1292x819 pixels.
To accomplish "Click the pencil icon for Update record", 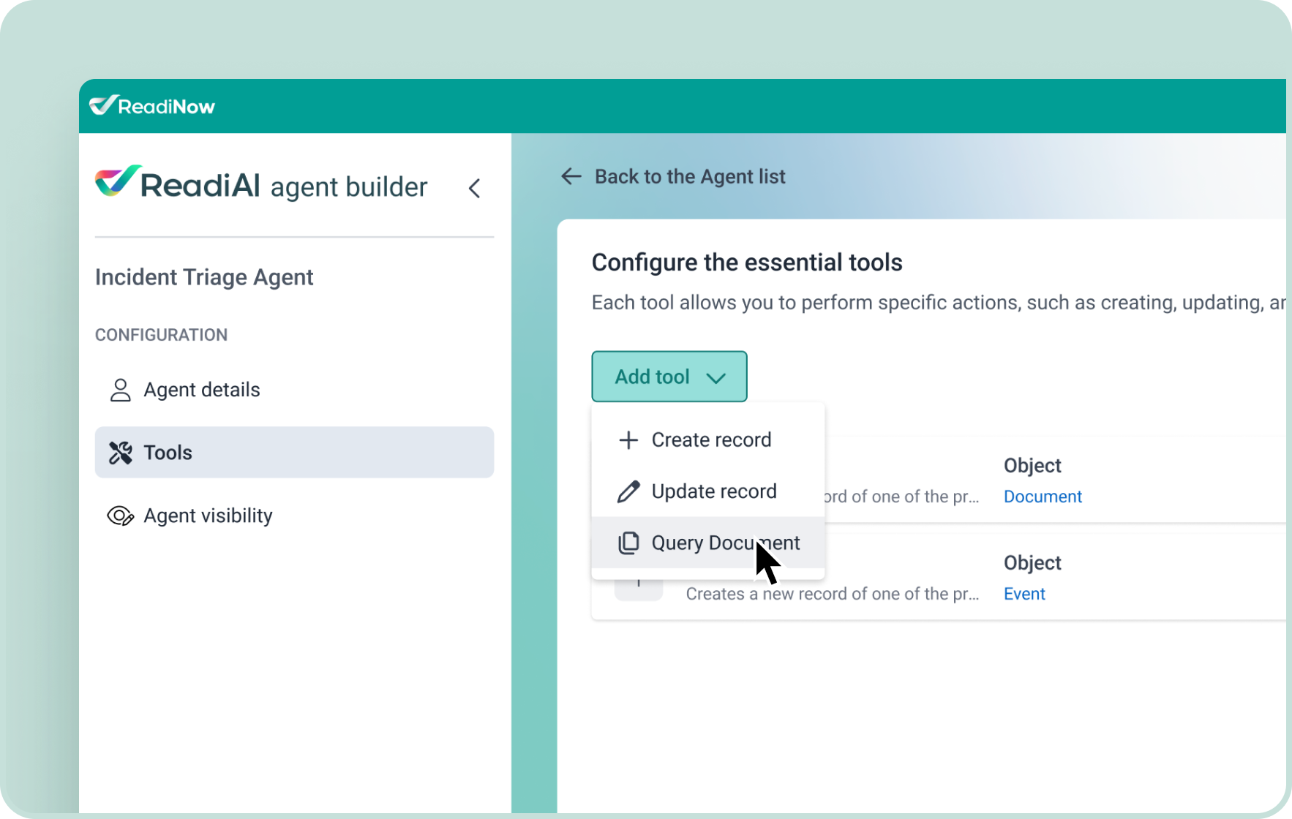I will tap(628, 491).
